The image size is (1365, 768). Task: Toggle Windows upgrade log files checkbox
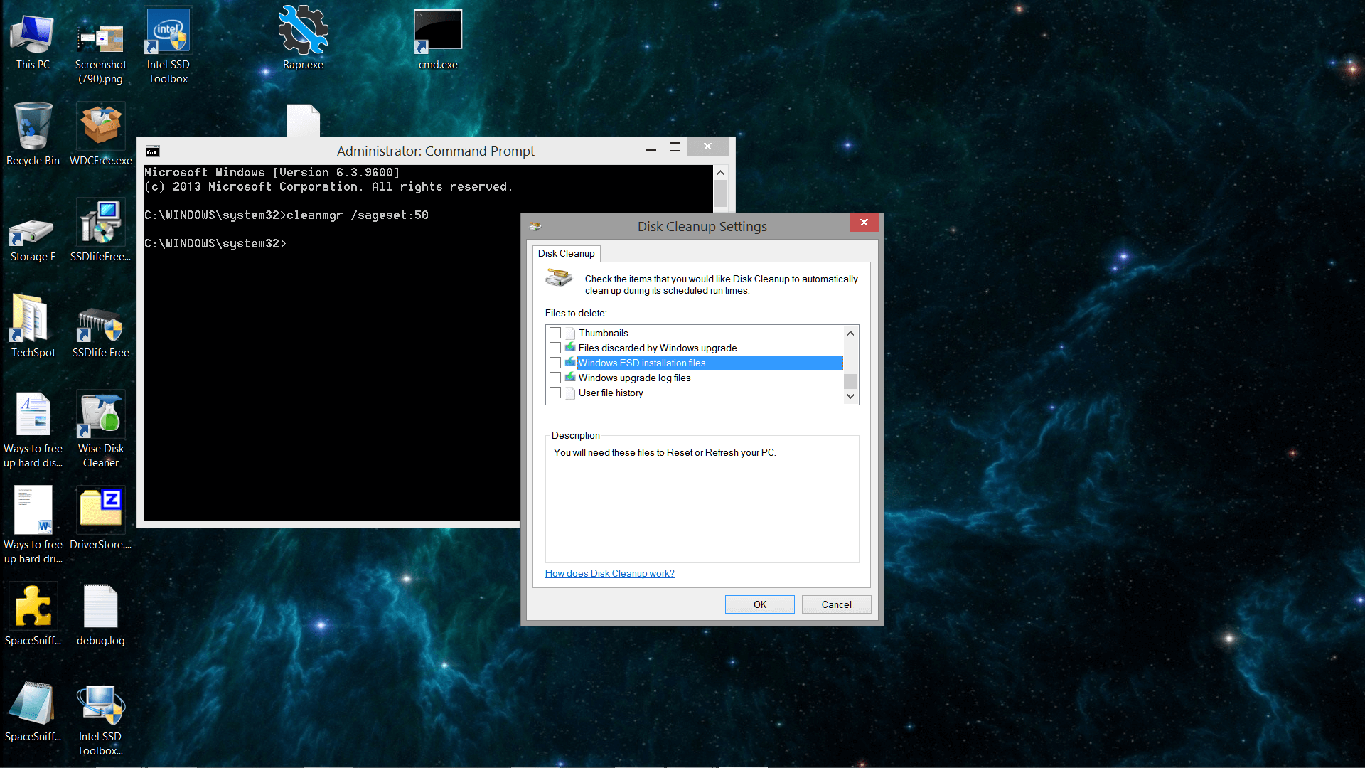[x=555, y=378]
